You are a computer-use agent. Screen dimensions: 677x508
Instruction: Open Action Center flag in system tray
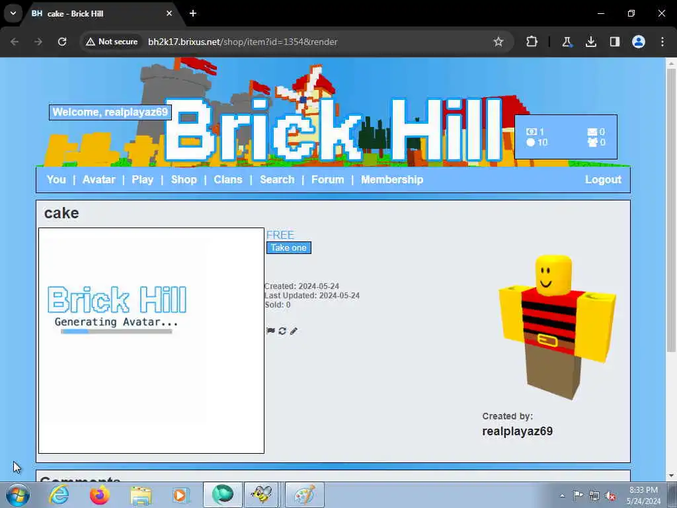point(578,495)
